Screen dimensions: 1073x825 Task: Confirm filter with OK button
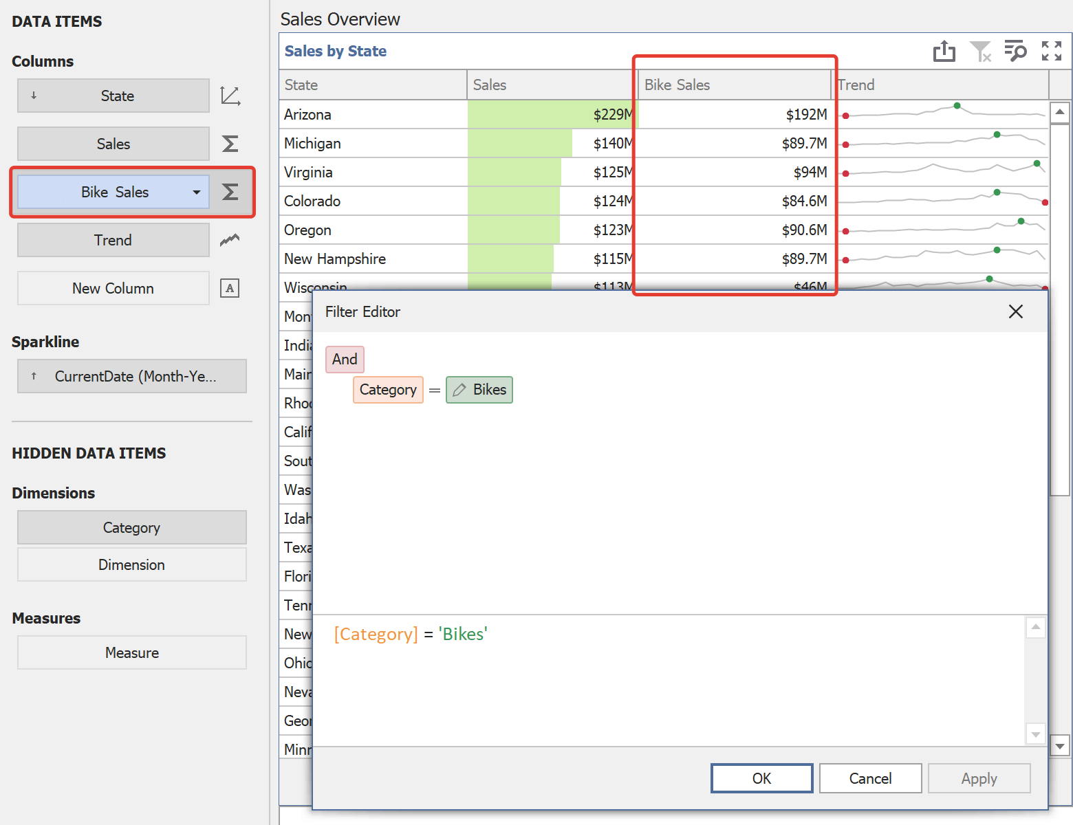762,778
